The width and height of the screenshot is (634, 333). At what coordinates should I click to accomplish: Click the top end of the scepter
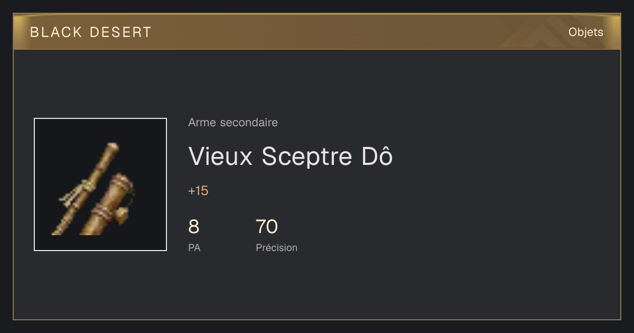pyautogui.click(x=112, y=149)
